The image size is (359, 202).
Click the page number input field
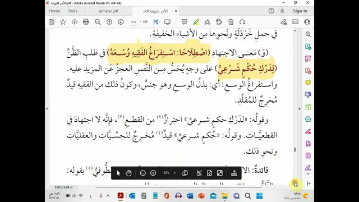click(134, 22)
